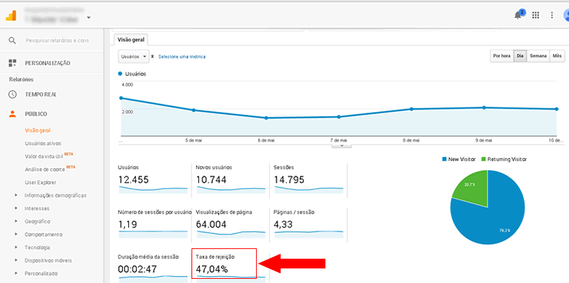
Task: Expand the Tecnologia arrow
Action: coord(16,248)
